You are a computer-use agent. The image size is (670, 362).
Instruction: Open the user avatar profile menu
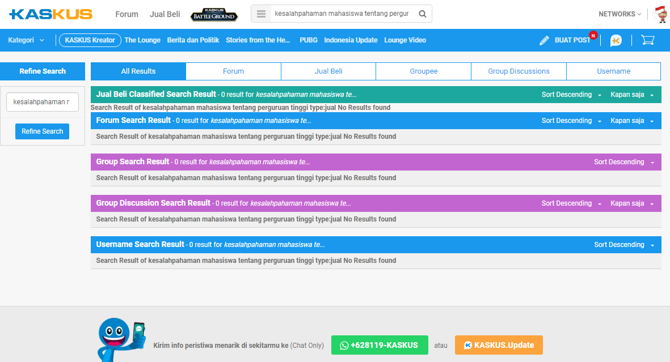pos(661,14)
